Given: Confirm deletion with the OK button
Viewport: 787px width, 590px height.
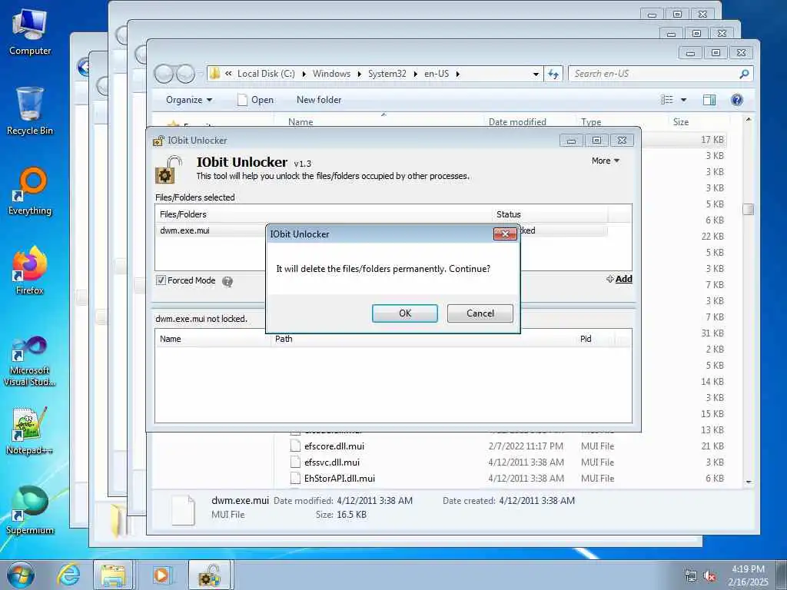Looking at the screenshot, I should click(x=404, y=313).
